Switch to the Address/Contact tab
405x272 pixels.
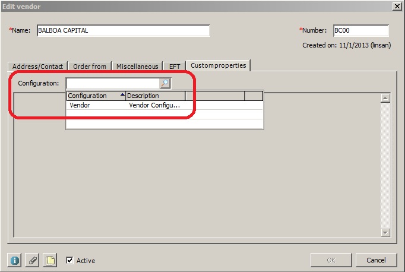(37, 67)
